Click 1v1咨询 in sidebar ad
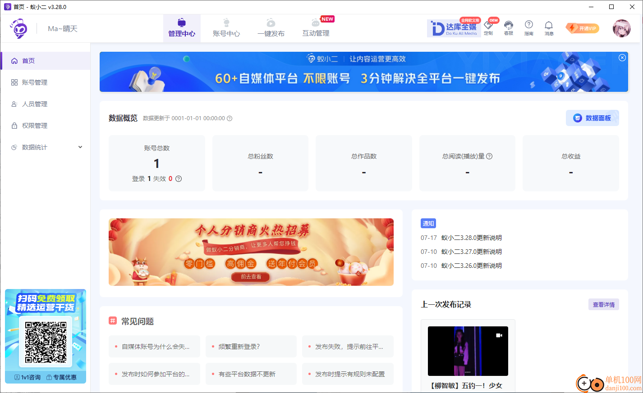This screenshot has width=643, height=393. pos(28,377)
